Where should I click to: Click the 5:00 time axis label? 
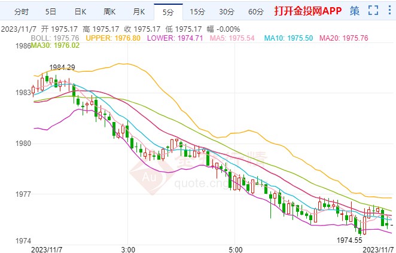[235, 249]
